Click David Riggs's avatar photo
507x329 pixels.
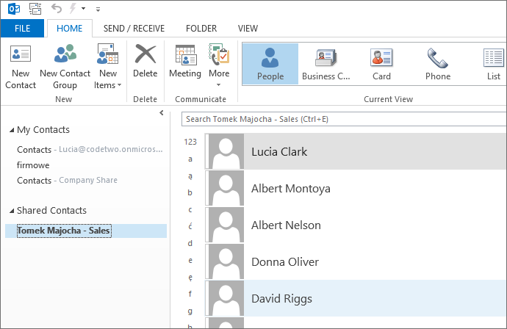pos(226,298)
